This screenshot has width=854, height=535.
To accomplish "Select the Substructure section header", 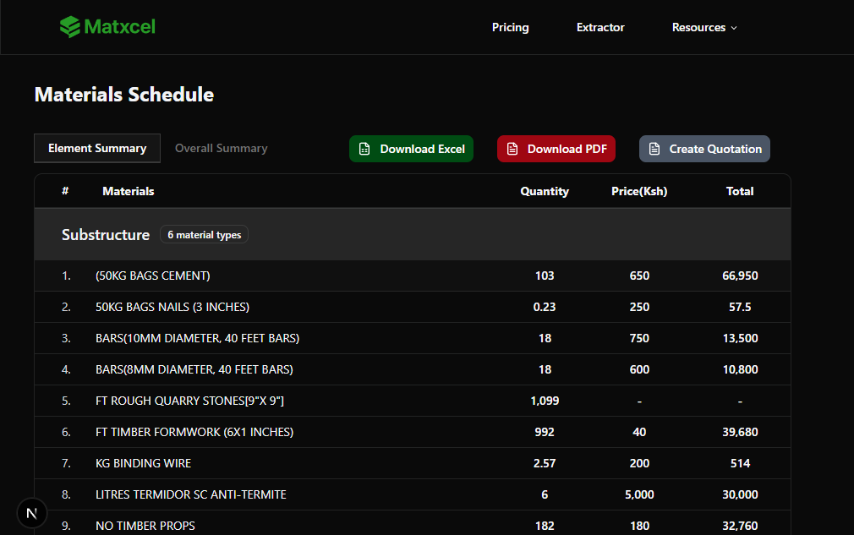I will [106, 234].
